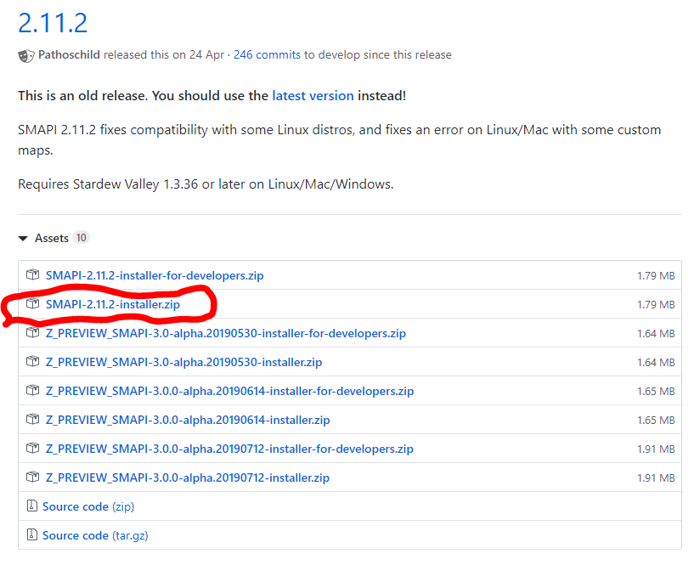Download Z_PREVIEW alpha.20190530 installer-for-developers zip

pyautogui.click(x=226, y=333)
